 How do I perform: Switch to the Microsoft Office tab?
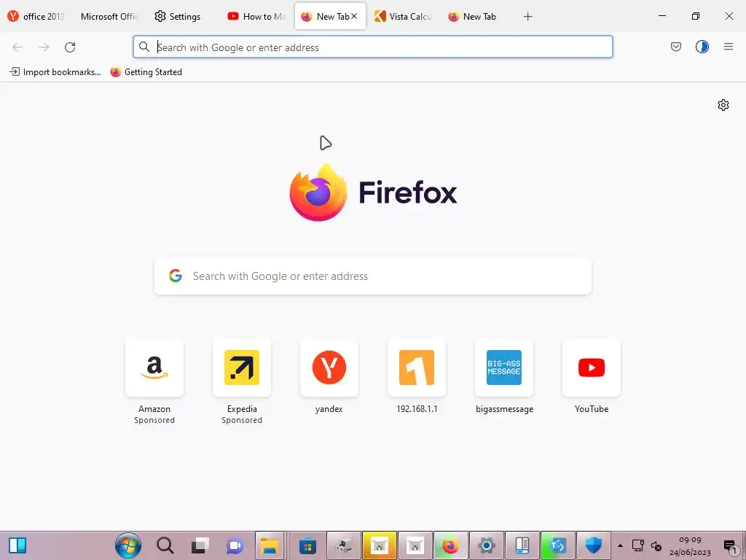(109, 17)
